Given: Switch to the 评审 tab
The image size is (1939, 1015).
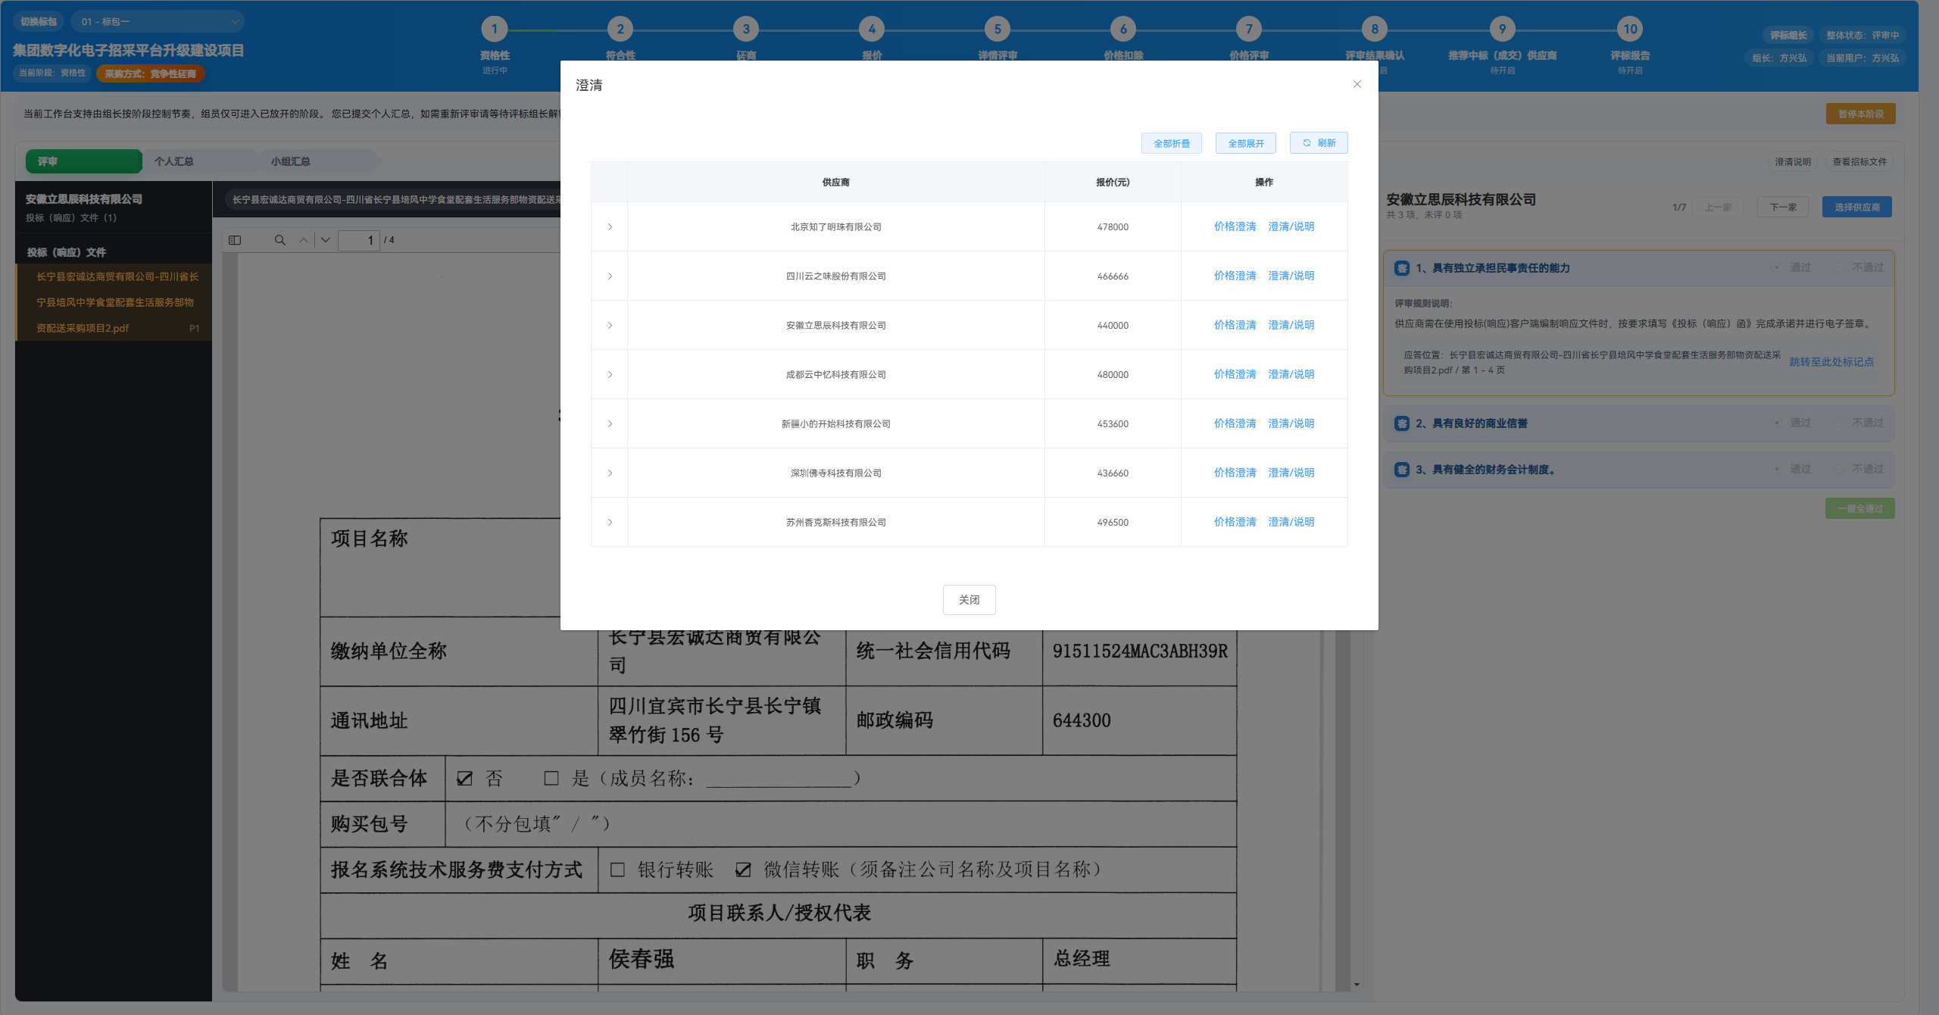Looking at the screenshot, I should point(83,161).
